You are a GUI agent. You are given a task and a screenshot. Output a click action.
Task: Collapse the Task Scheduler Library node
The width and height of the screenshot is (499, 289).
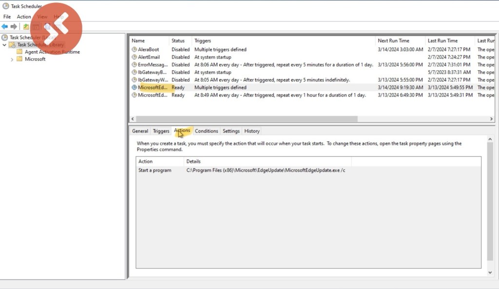coord(4,45)
